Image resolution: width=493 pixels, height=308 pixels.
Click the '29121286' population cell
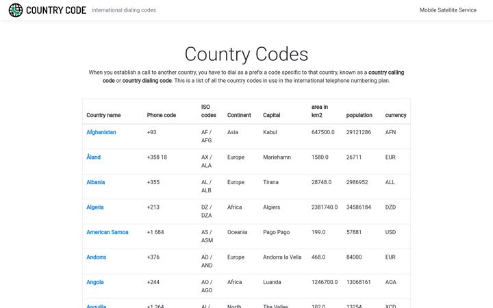point(358,132)
